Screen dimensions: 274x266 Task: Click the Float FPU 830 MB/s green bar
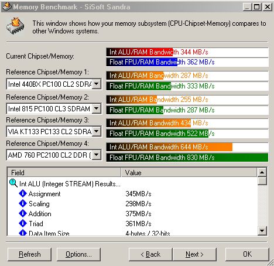187,158
